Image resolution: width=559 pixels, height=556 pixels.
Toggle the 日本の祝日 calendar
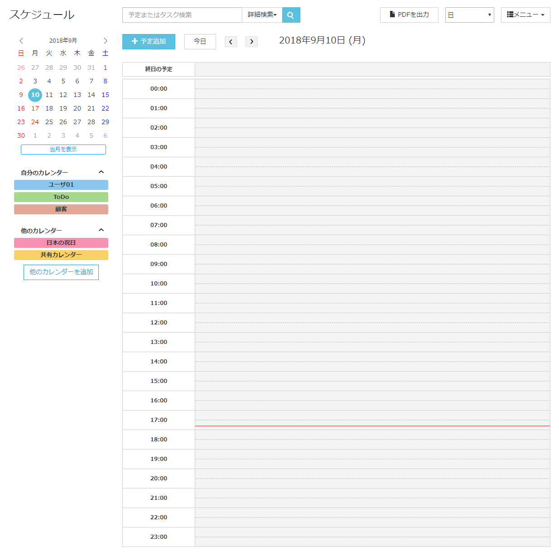click(x=61, y=243)
